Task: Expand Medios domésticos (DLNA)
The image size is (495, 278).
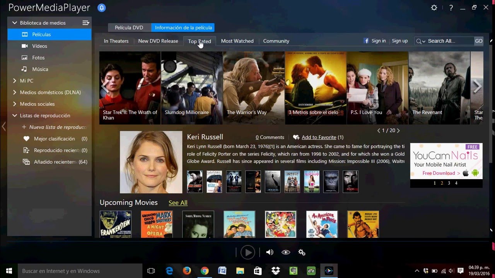Action: click(15, 92)
